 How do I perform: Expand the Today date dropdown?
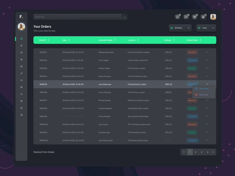pyautogui.click(x=206, y=28)
